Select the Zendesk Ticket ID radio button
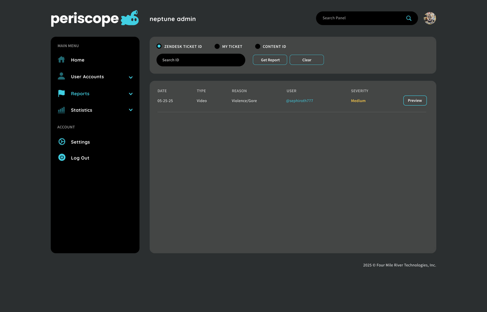This screenshot has width=487, height=312. [159, 46]
